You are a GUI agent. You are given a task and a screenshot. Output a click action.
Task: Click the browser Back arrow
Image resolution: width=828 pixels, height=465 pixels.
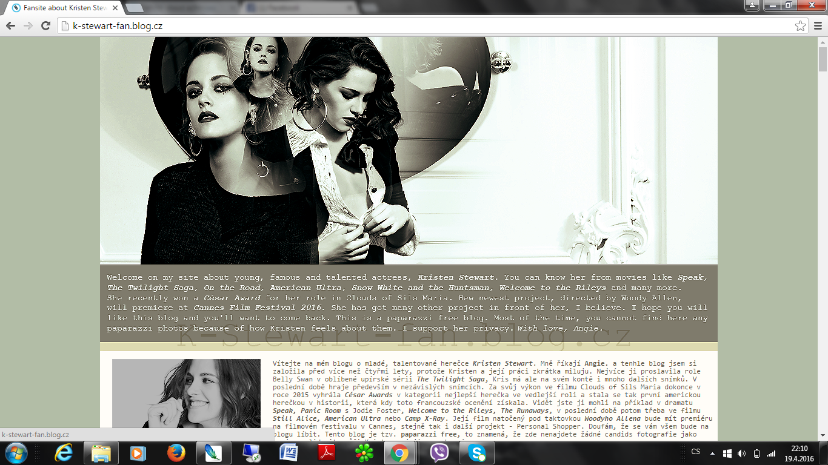coord(10,26)
